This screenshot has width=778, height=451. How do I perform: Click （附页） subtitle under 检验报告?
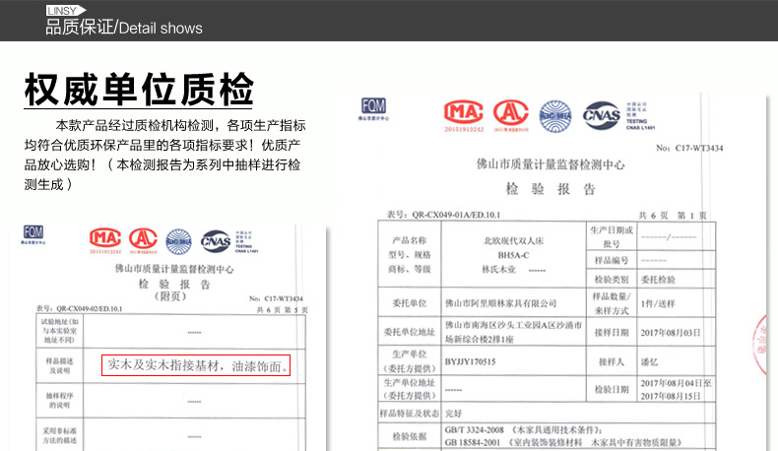pos(170,296)
